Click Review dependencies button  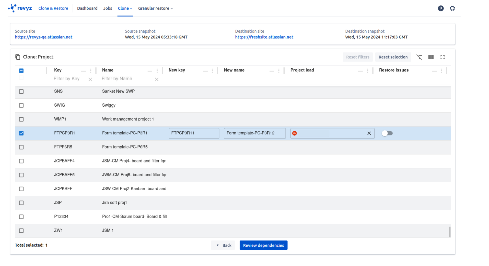(x=263, y=245)
